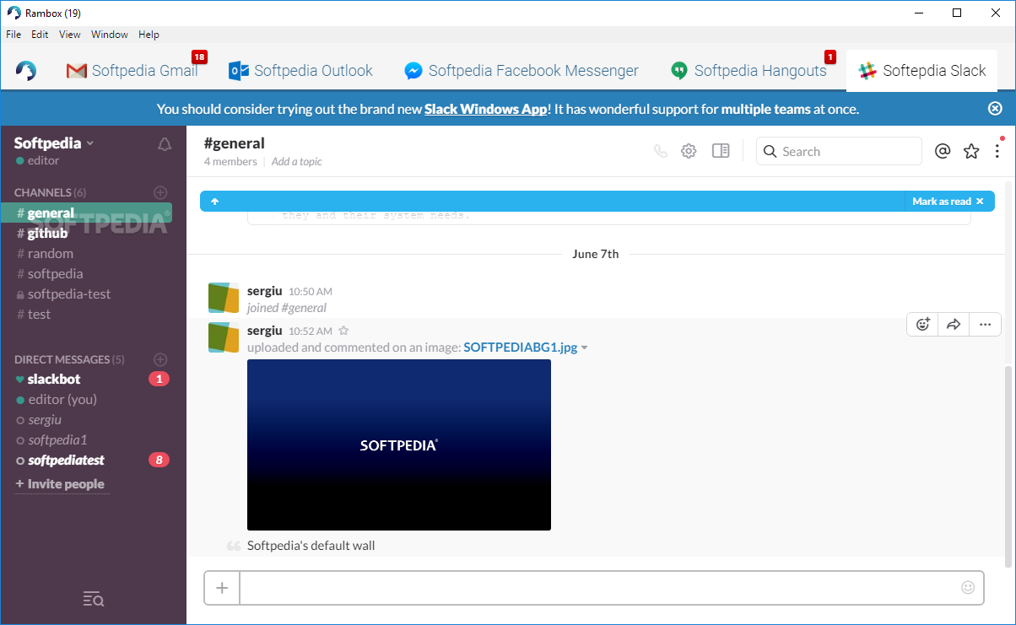Open more message actions ellipsis
The image size is (1016, 625).
click(985, 324)
